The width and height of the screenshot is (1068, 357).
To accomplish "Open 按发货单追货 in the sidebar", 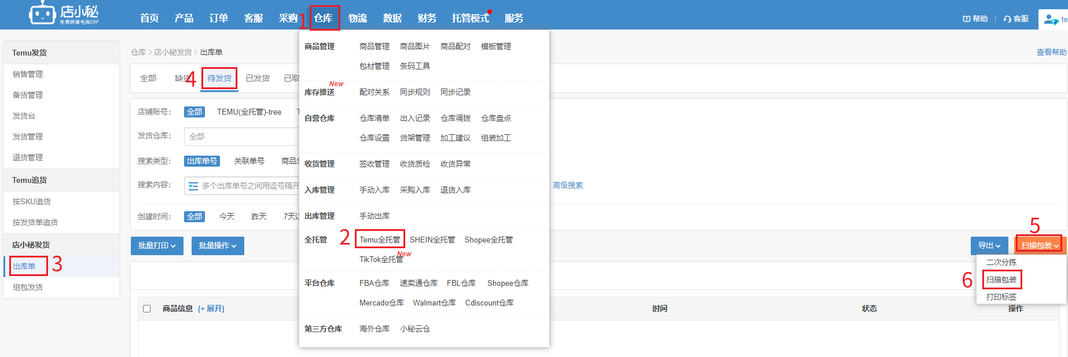I will (x=35, y=222).
